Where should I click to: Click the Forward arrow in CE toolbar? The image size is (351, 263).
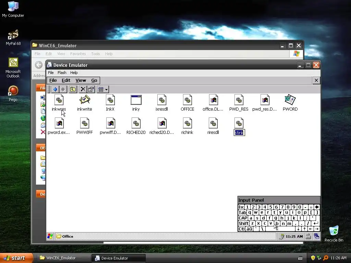[x=63, y=89]
